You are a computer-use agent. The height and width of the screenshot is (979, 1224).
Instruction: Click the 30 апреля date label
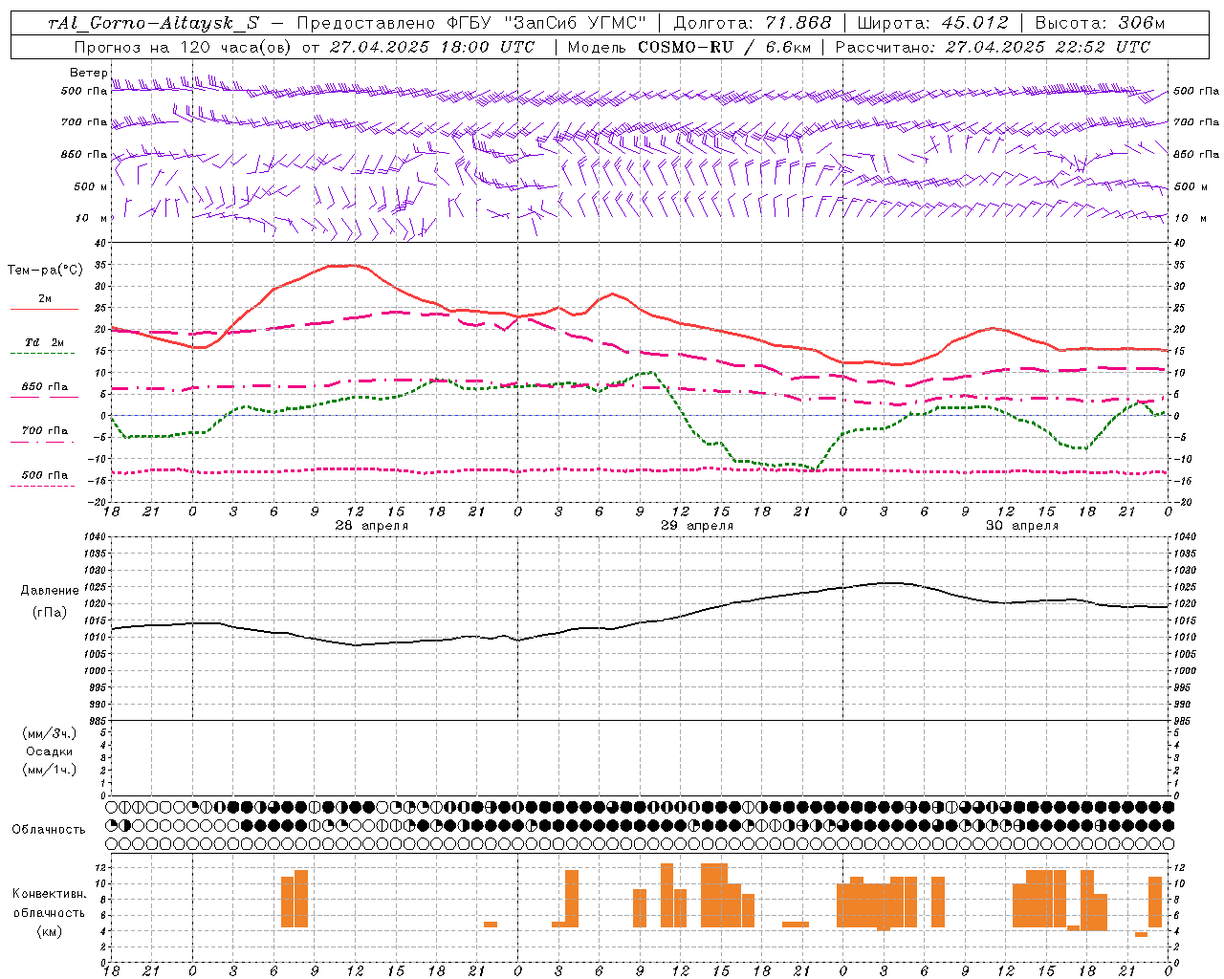[1022, 526]
